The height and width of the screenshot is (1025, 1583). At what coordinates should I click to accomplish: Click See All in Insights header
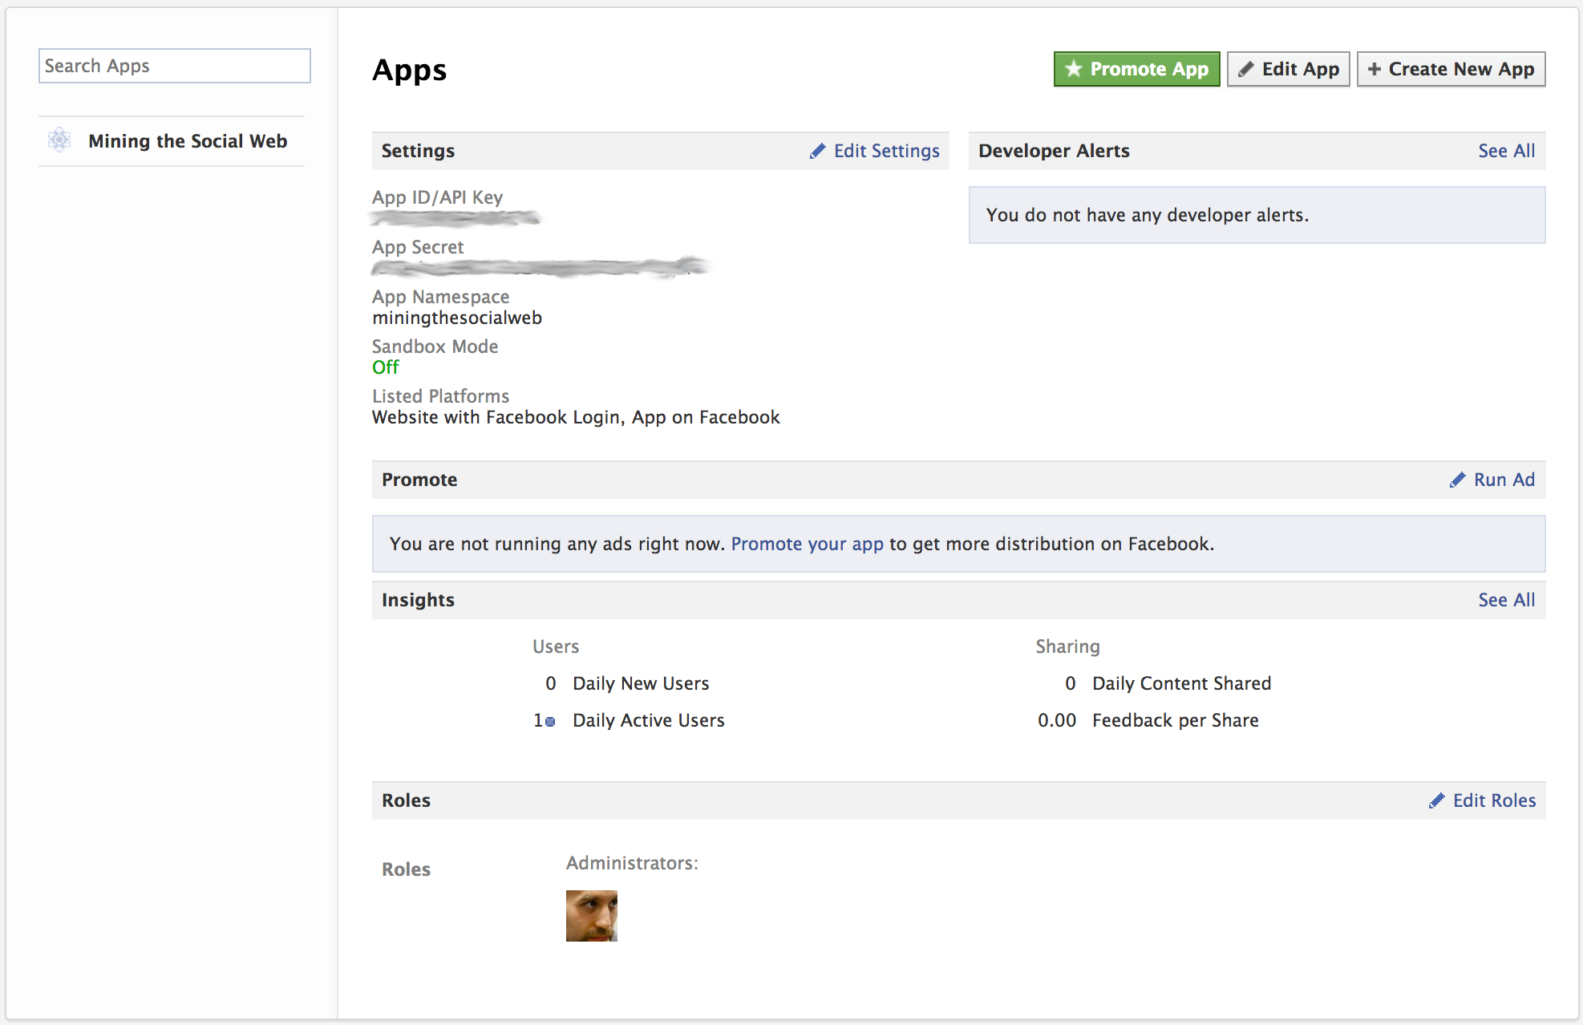pos(1506,600)
